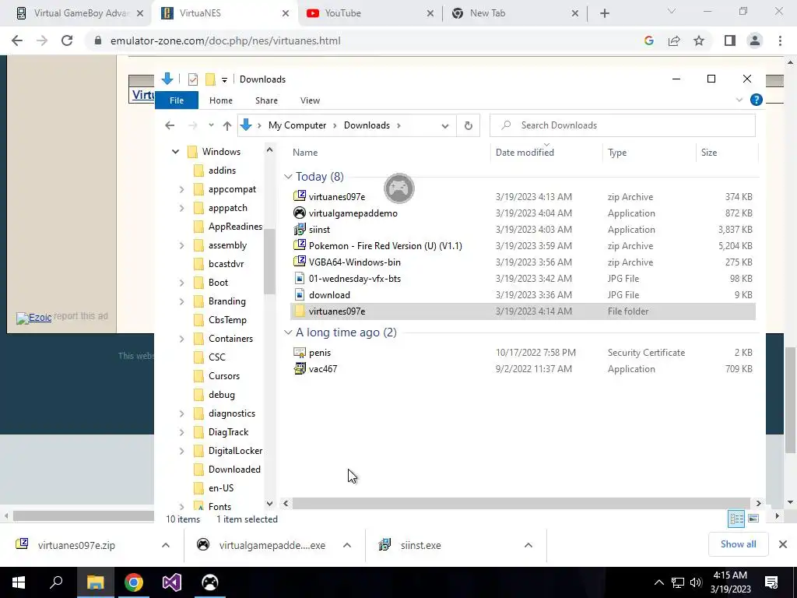
Task: Expand the Containers folder node
Action: point(182,339)
